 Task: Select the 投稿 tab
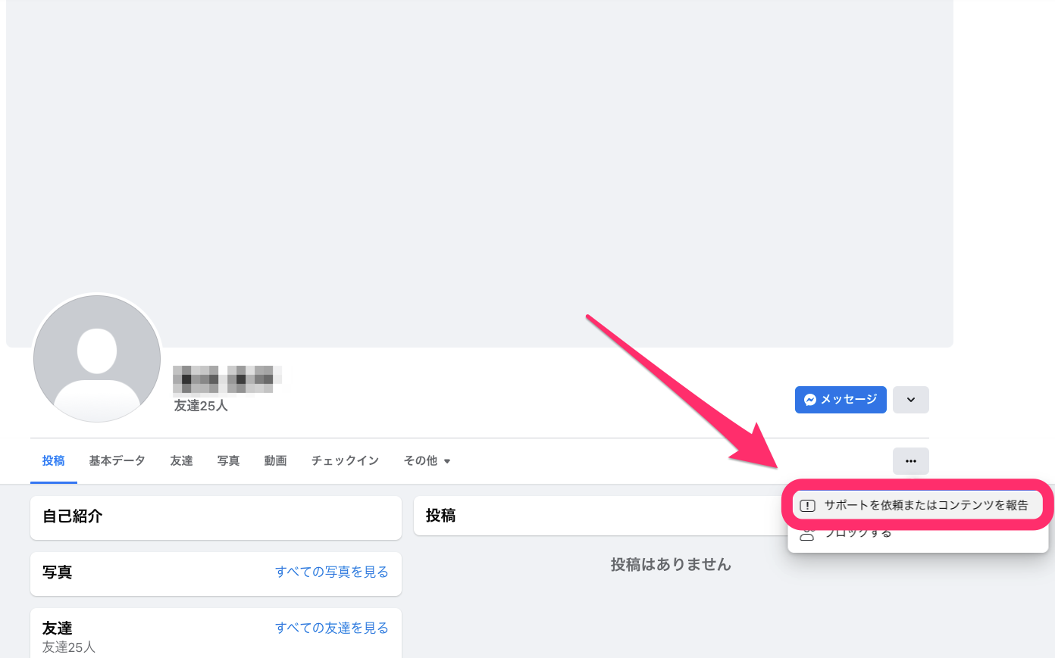click(x=54, y=460)
